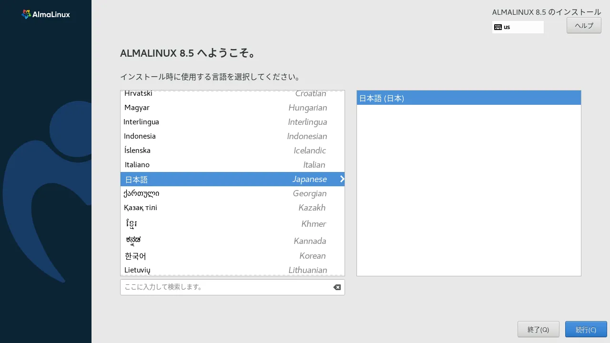
Task: Select the Kannada language row
Action: pyautogui.click(x=233, y=240)
